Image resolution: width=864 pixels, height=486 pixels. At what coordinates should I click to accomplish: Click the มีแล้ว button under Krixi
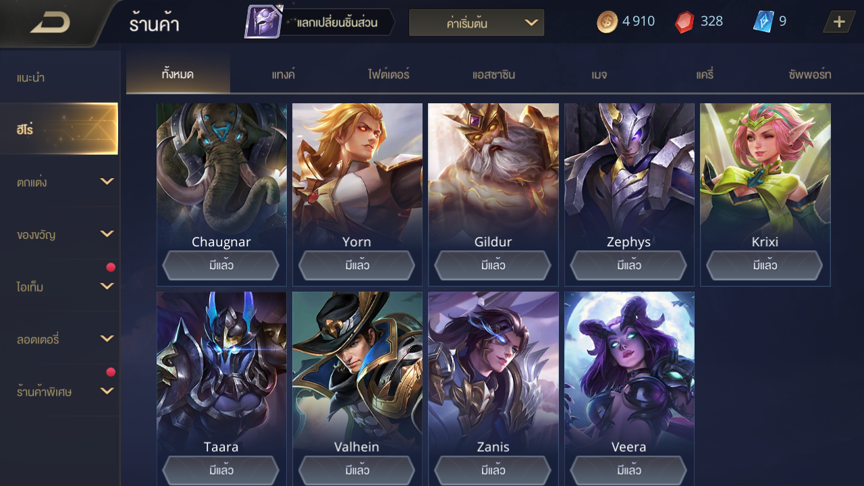(765, 265)
